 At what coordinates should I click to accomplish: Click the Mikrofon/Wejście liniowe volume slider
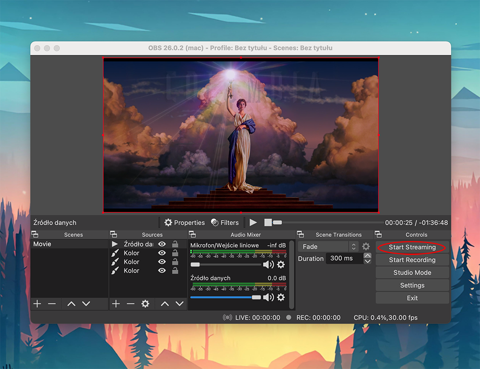225,264
